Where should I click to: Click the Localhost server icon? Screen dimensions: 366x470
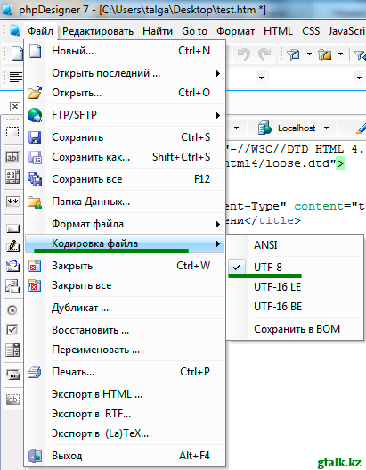point(264,128)
